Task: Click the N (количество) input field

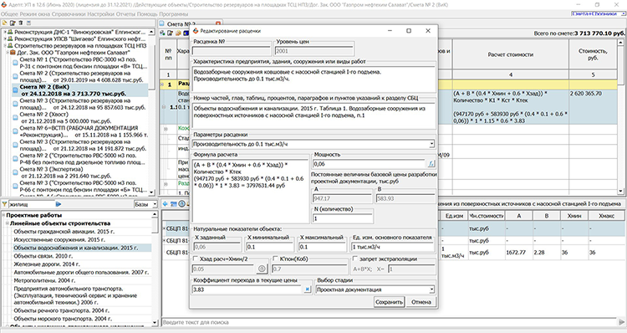Action: pyautogui.click(x=343, y=218)
